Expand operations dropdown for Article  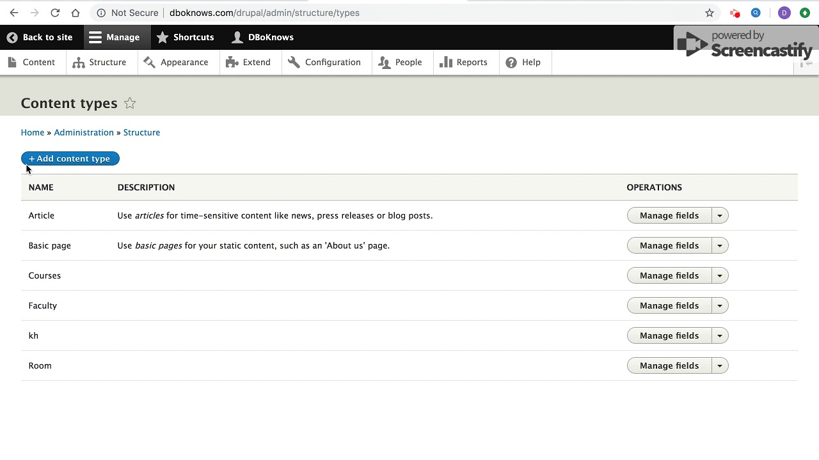720,216
